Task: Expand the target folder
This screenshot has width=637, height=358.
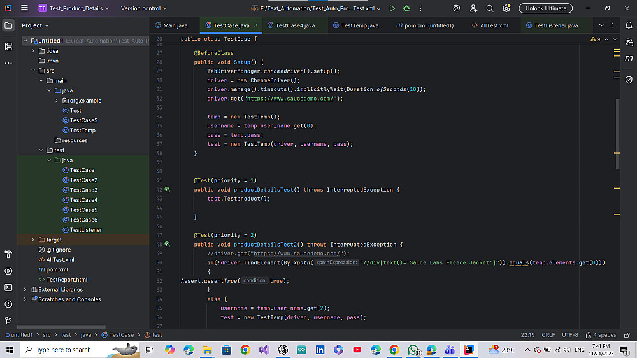Action: (34, 240)
